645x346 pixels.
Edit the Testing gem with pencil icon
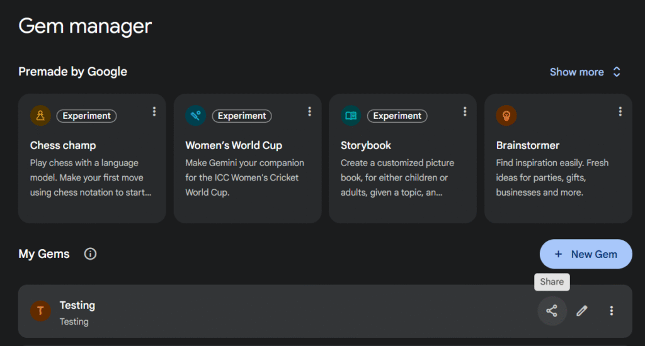[x=582, y=311]
